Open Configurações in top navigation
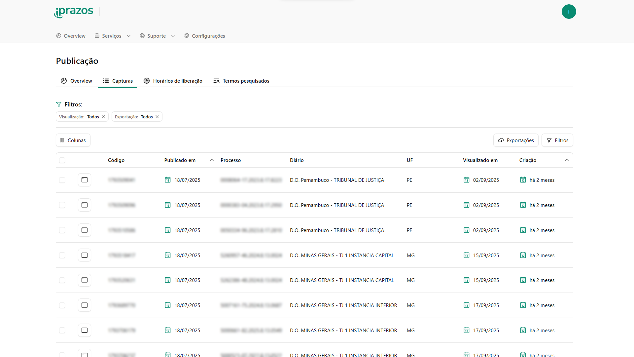 [205, 36]
